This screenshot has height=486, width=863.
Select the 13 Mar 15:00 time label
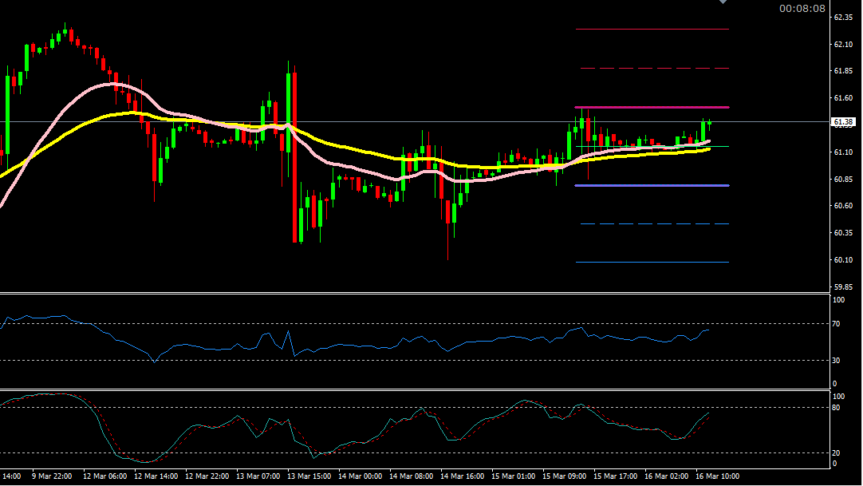pyautogui.click(x=309, y=476)
